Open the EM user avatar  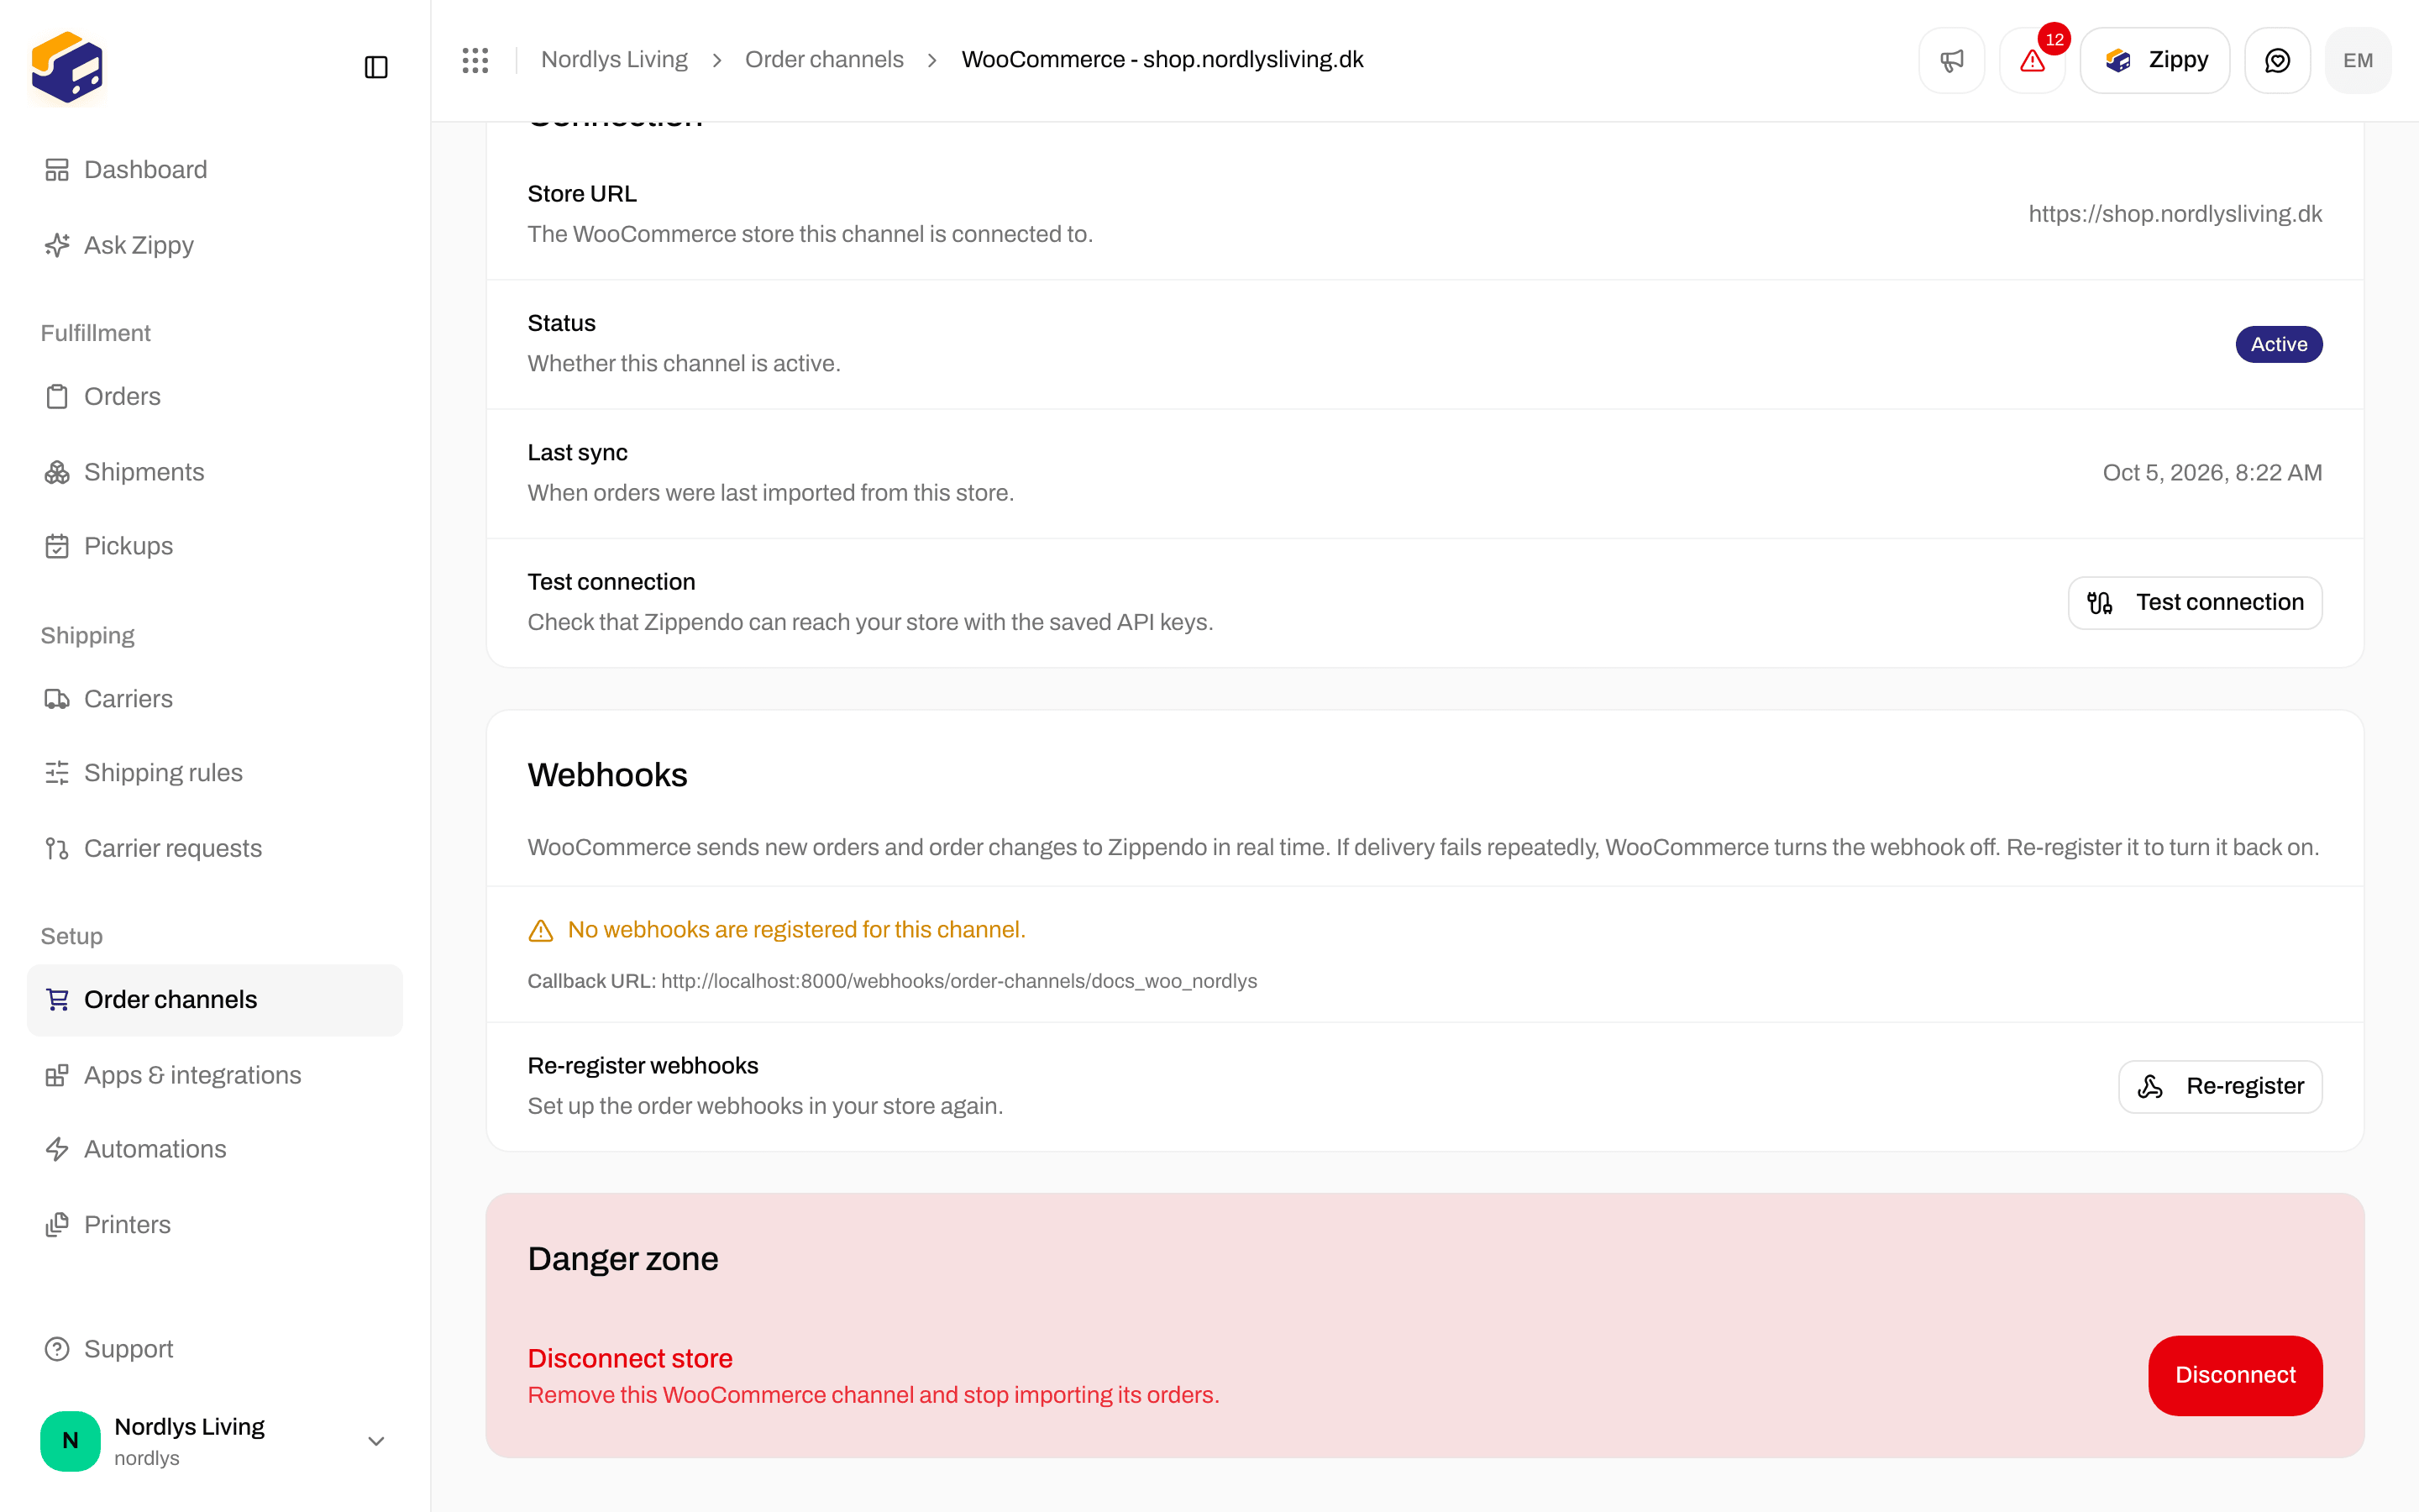(2358, 60)
